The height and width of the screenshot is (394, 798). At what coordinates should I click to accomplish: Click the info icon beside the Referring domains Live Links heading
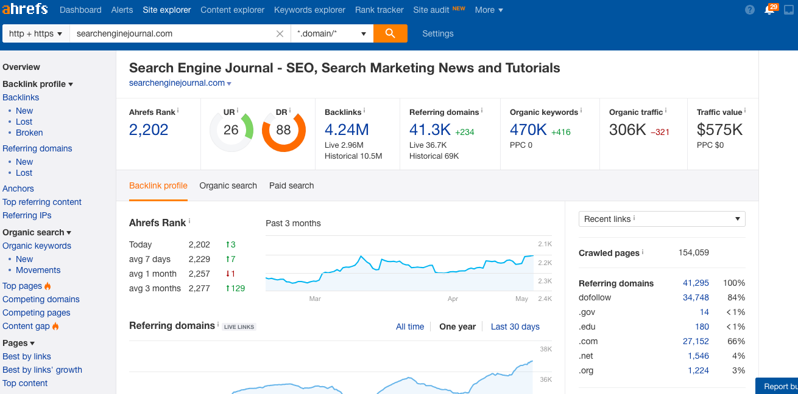pos(218,324)
